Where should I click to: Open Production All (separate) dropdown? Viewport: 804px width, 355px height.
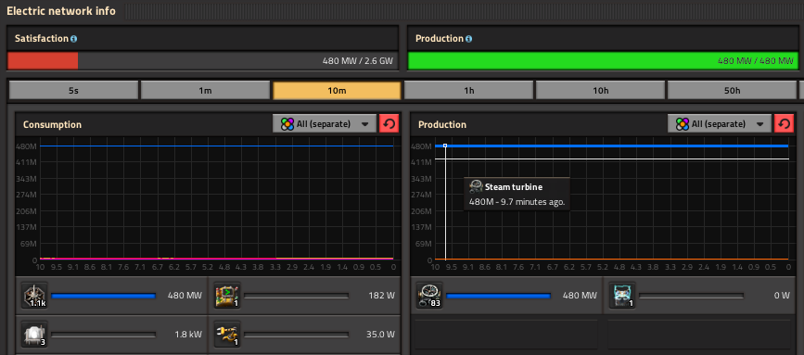(x=720, y=124)
